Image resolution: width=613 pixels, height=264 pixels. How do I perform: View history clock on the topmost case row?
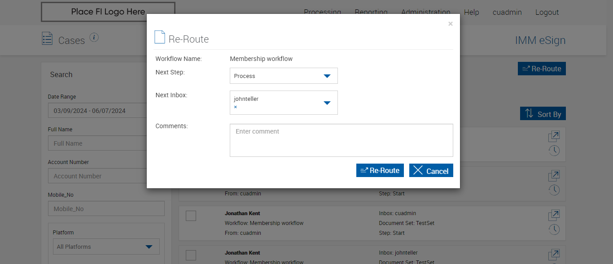click(554, 151)
